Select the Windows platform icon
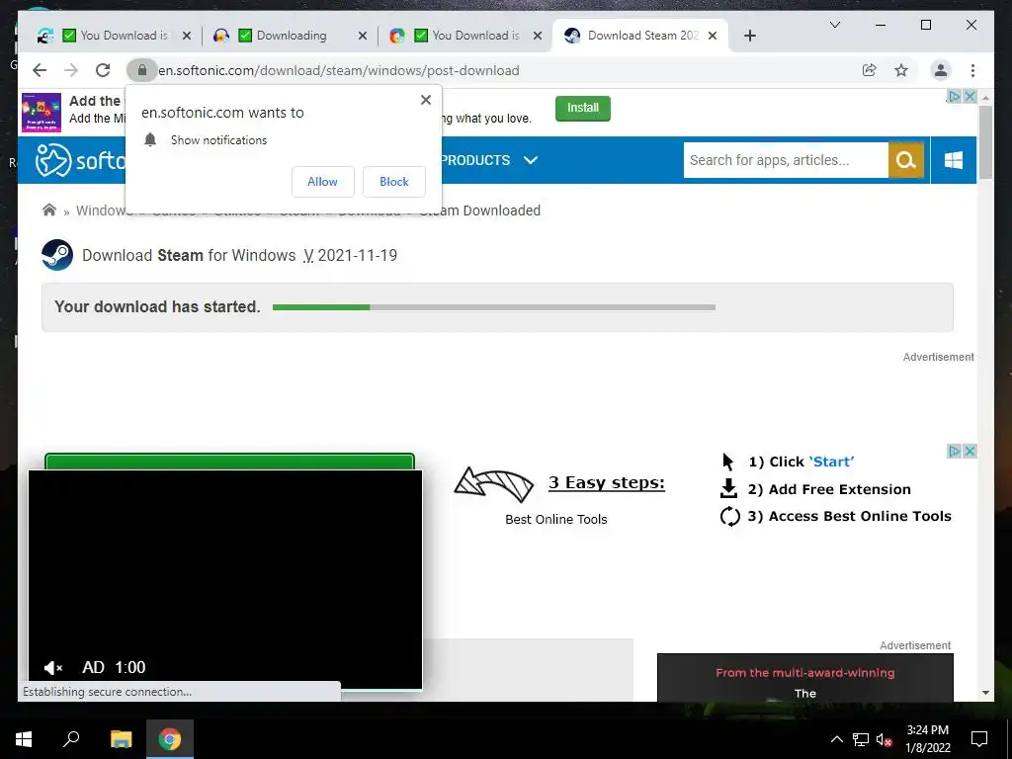1012x759 pixels. (x=954, y=160)
